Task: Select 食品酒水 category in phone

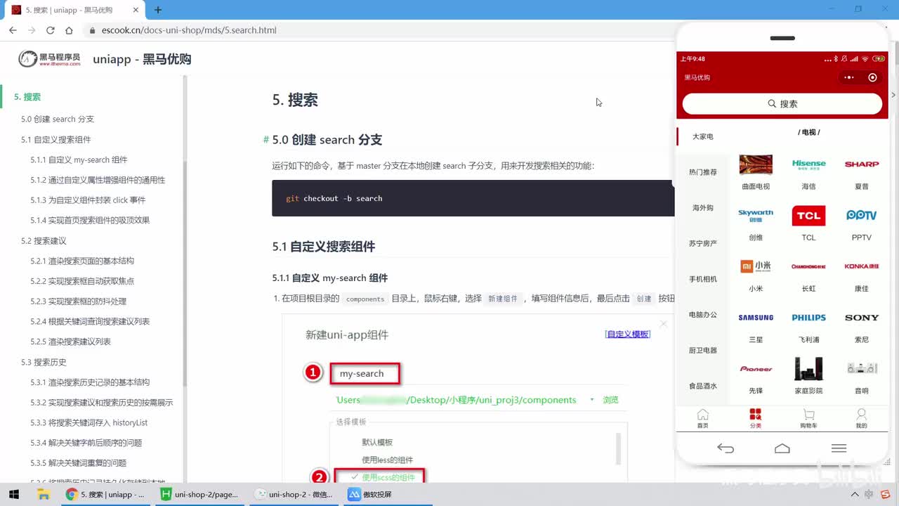Action: [702, 386]
